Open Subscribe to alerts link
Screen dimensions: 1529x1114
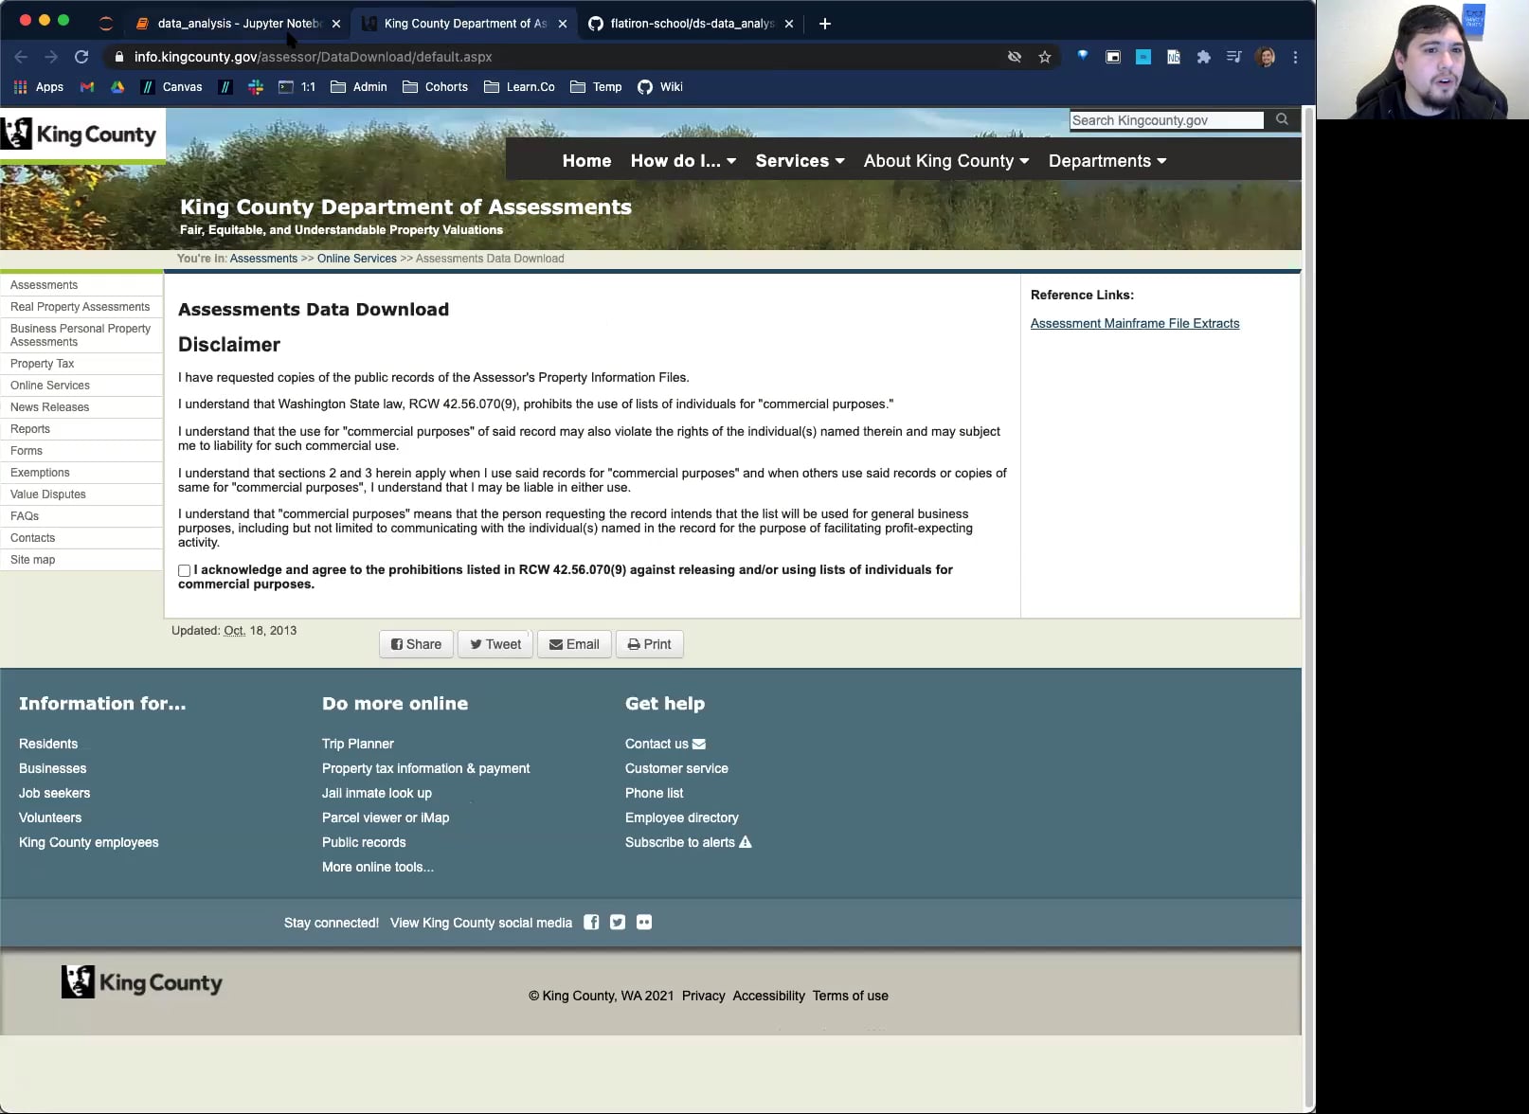click(x=688, y=842)
